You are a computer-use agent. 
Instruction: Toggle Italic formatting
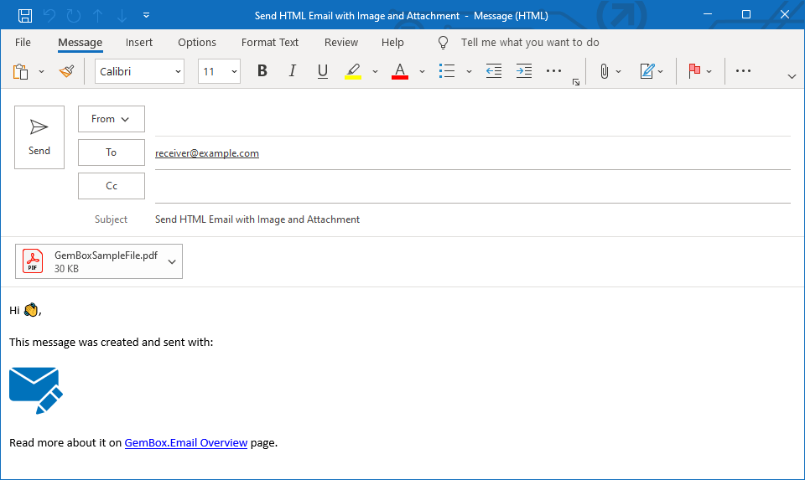click(x=293, y=72)
